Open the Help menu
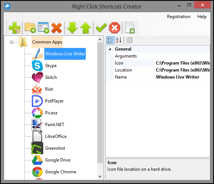214x184 pixels. [x=202, y=17]
